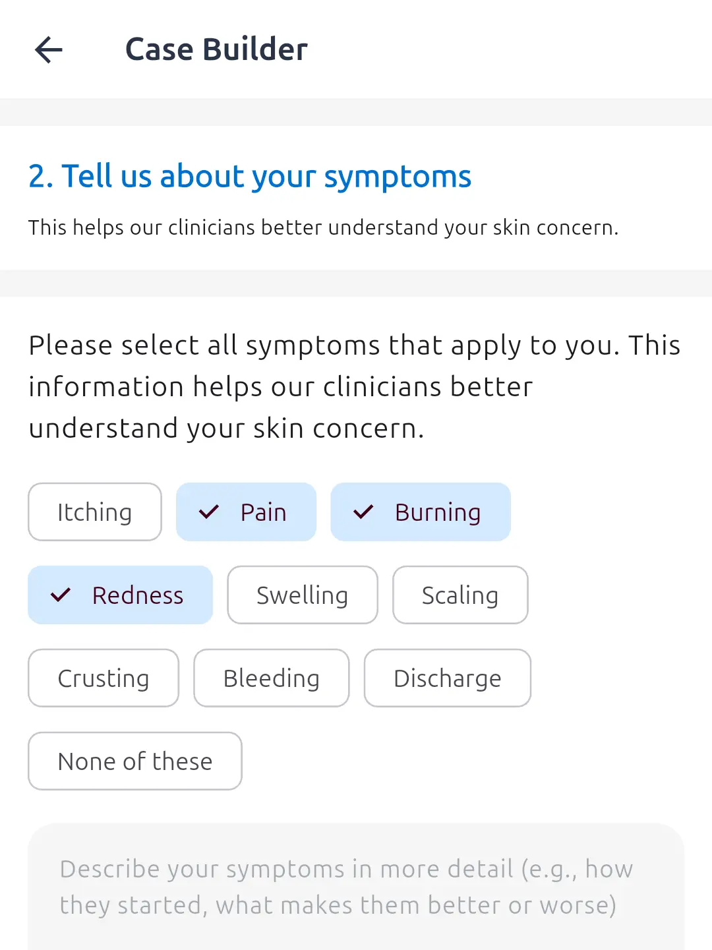
Task: Click the clinicians helper subtitle text
Action: (x=323, y=227)
